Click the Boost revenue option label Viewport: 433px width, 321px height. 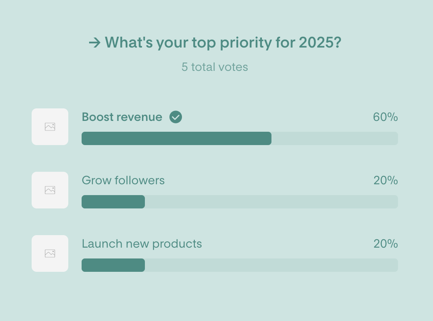[x=122, y=117]
